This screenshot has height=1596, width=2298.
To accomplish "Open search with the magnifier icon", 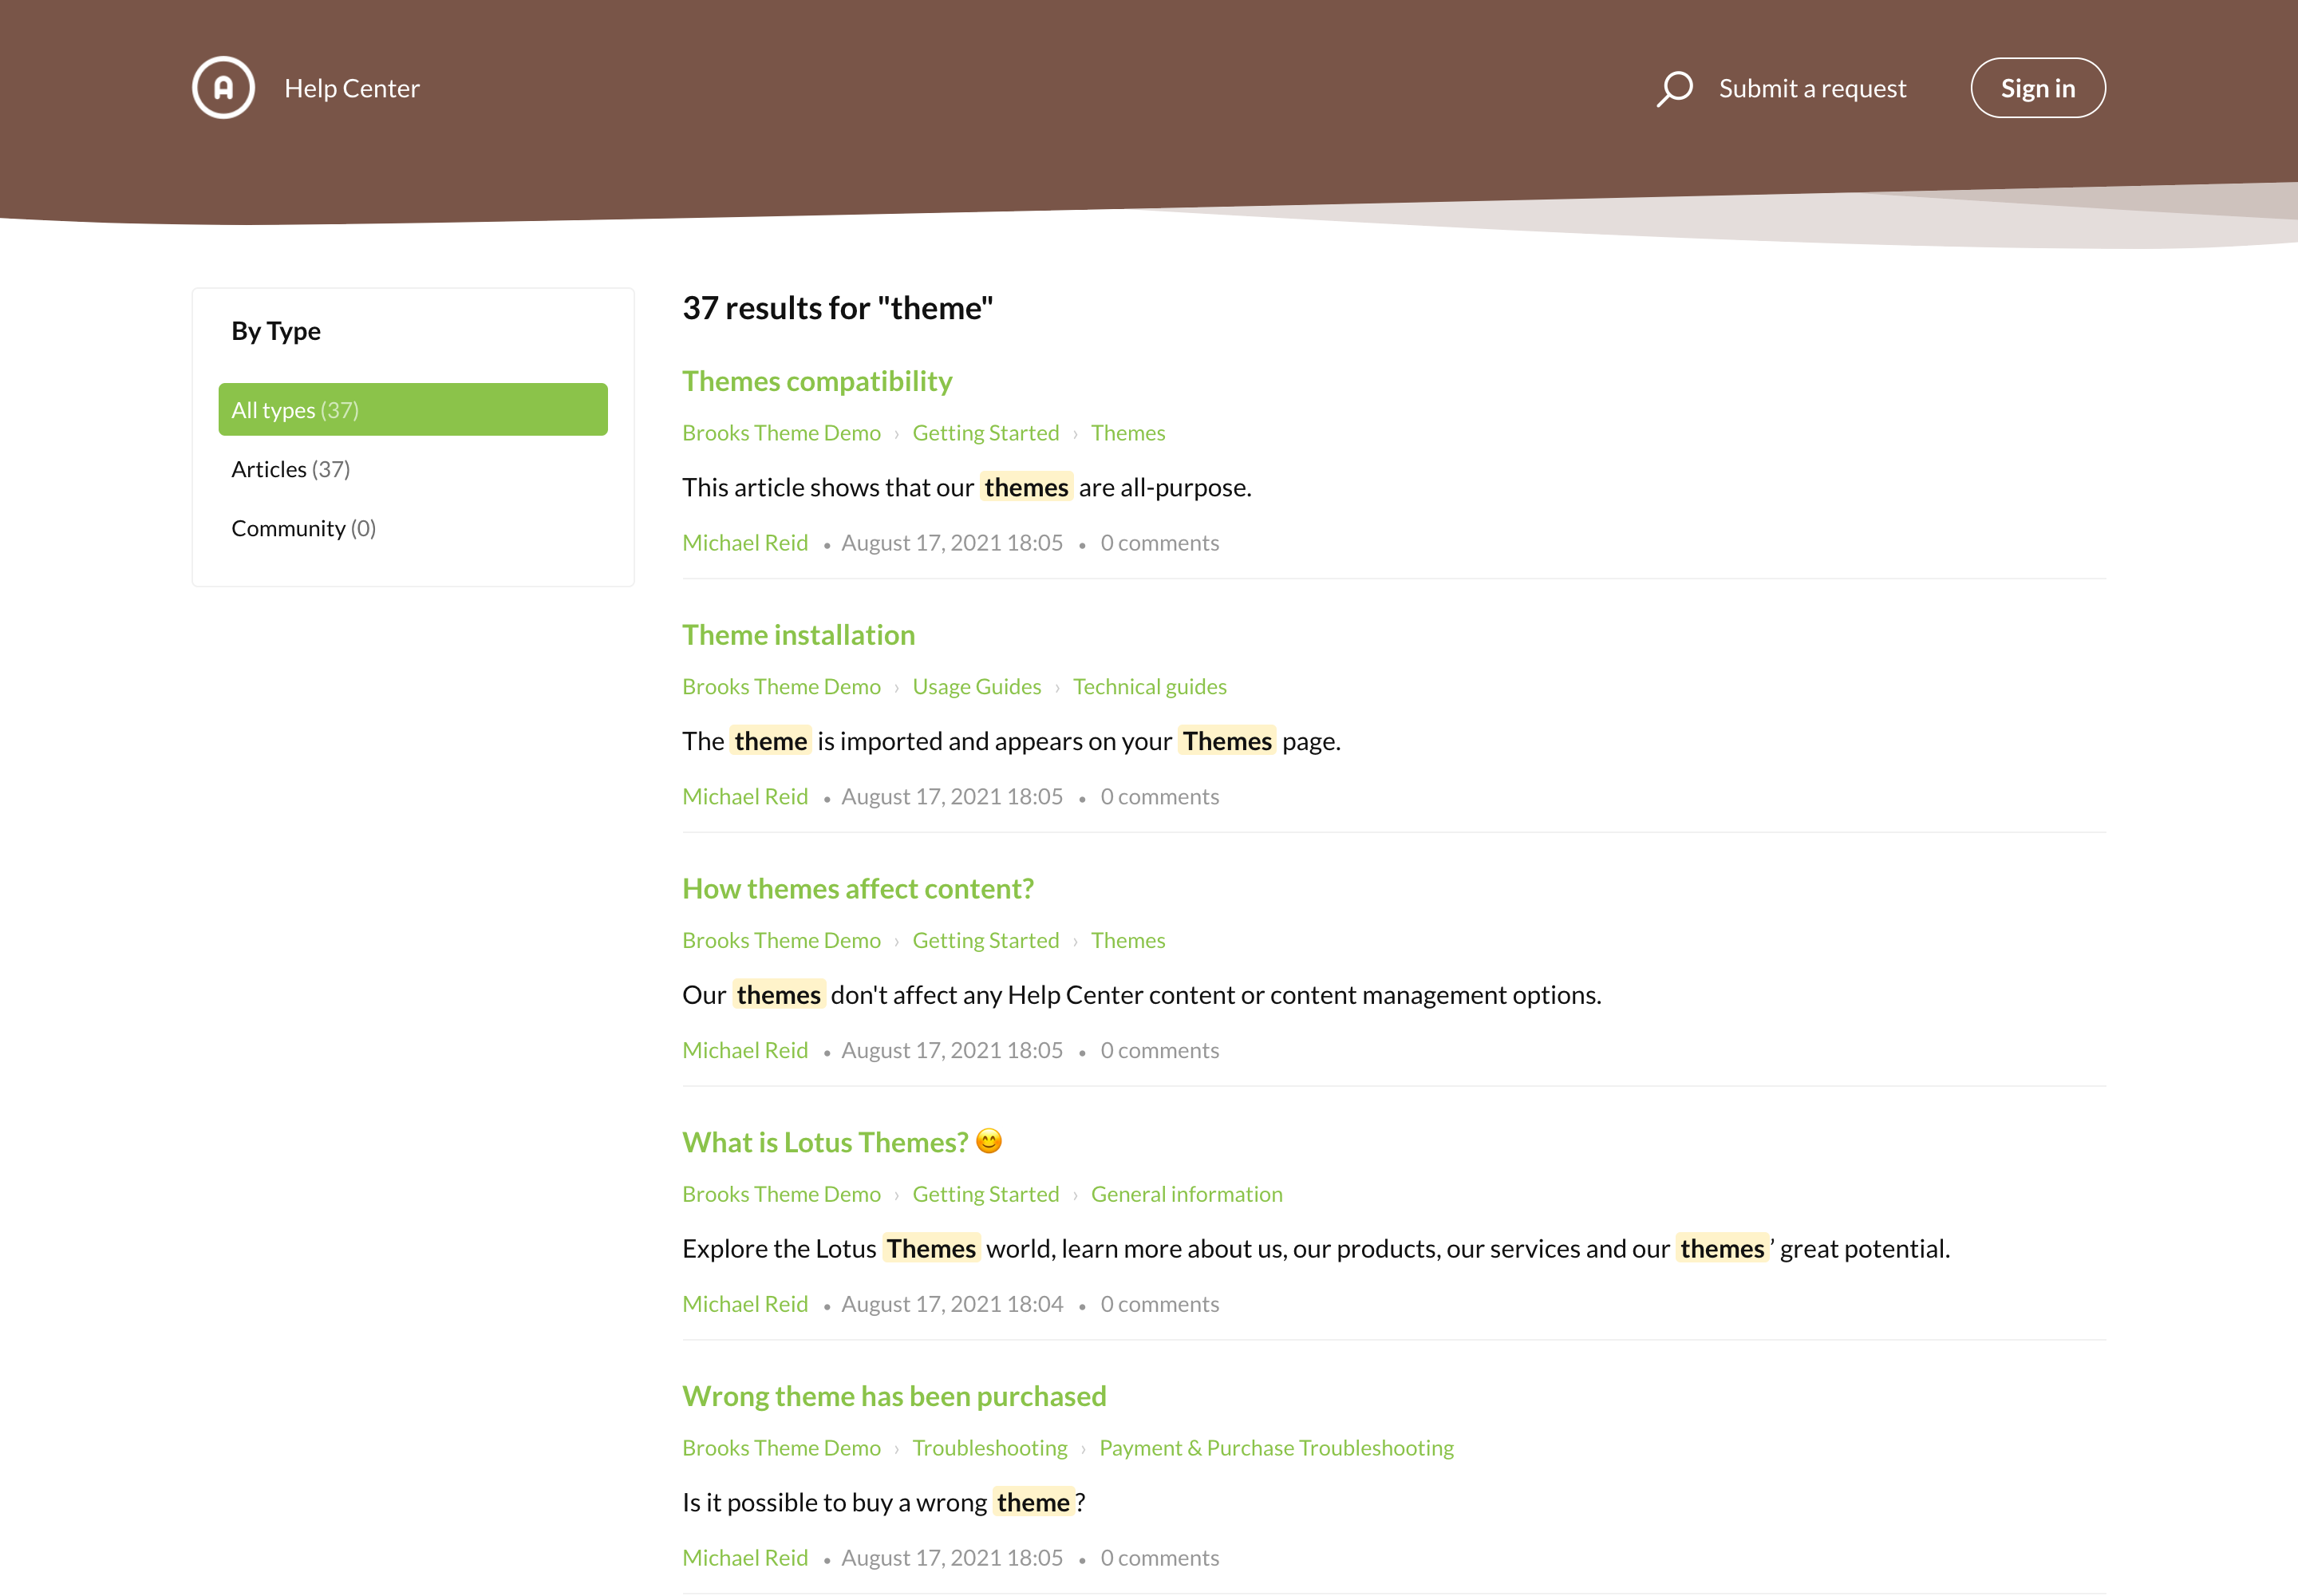I will 1674,88.
